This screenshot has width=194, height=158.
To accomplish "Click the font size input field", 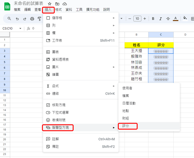I will 137,19.
